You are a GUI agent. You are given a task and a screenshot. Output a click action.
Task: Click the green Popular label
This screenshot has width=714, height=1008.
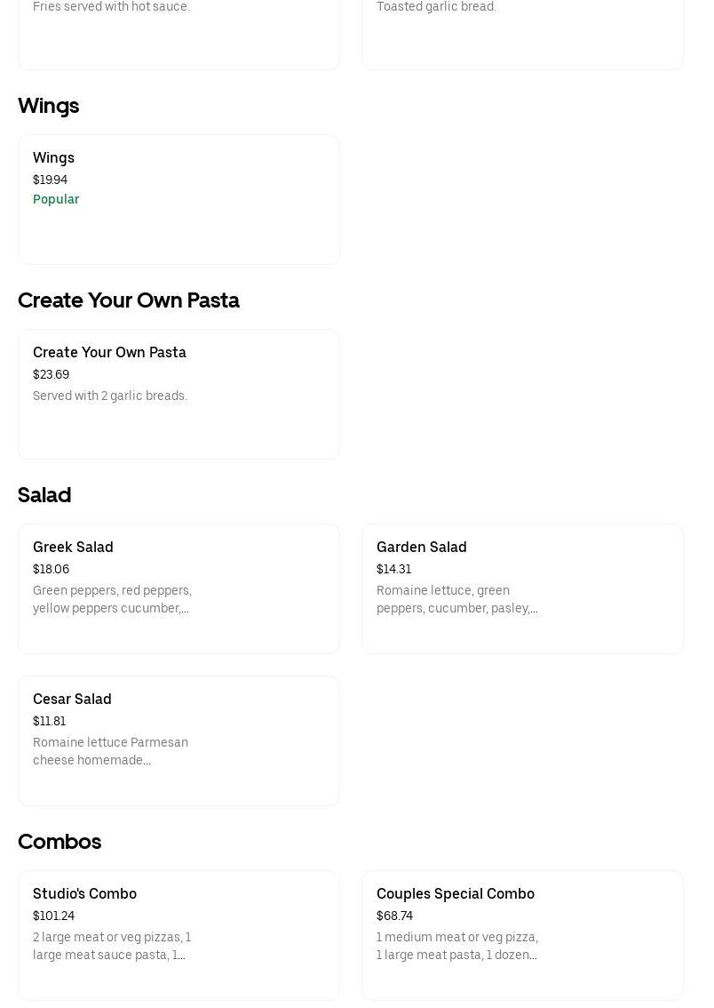coord(56,199)
